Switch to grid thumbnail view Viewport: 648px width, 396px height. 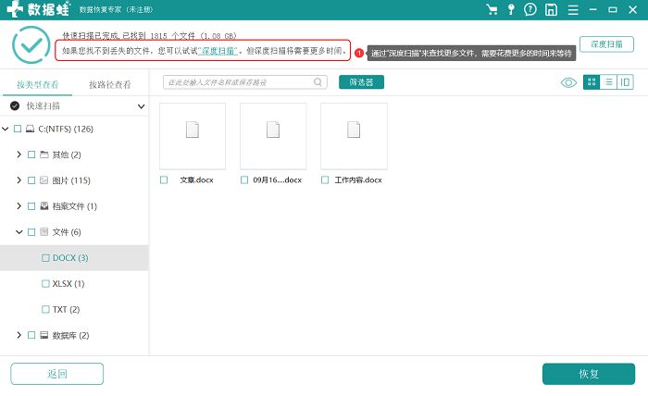pos(592,82)
